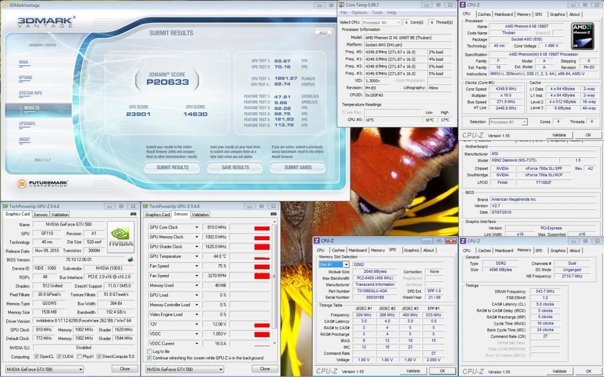Click the camera screenshot icon in GPU-Z Sensors window
This screenshot has height=377, width=604.
point(273,214)
